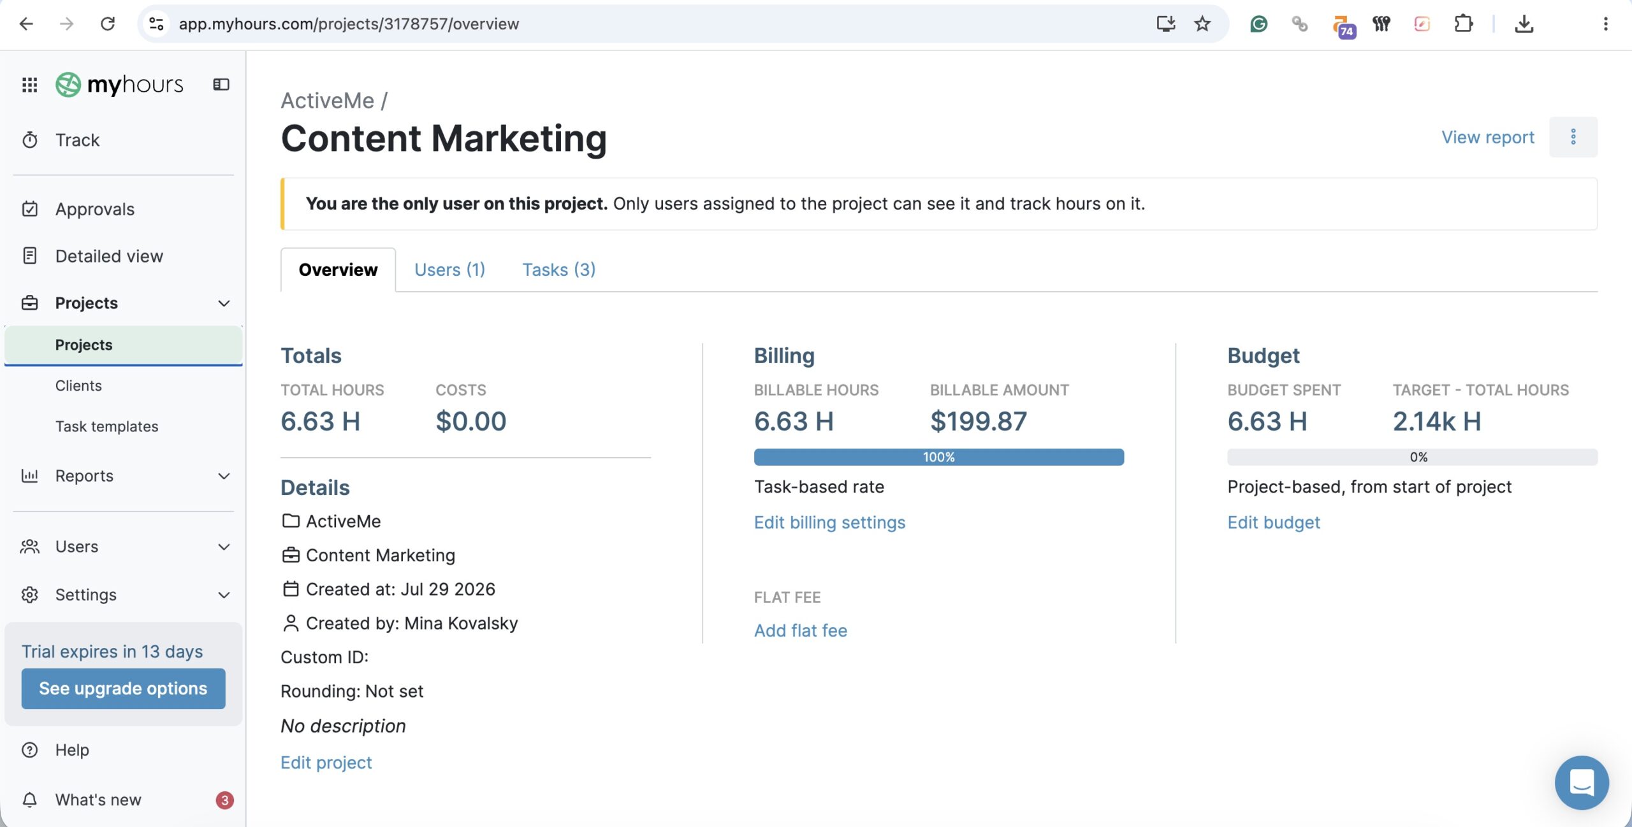Click the myhours logo
The width and height of the screenshot is (1632, 827).
pos(119,85)
